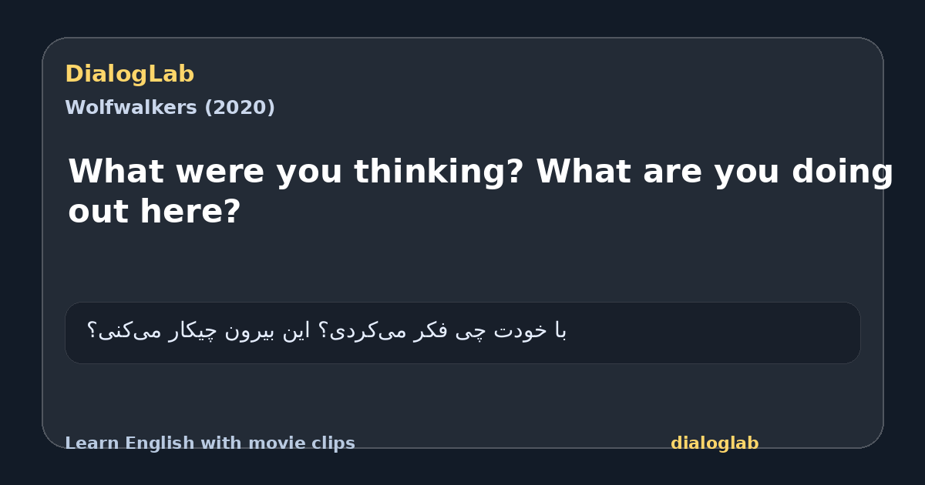Screen dimensions: 925x485
Task: Click the word 'movie' in the footer tagline
Action: [275, 443]
